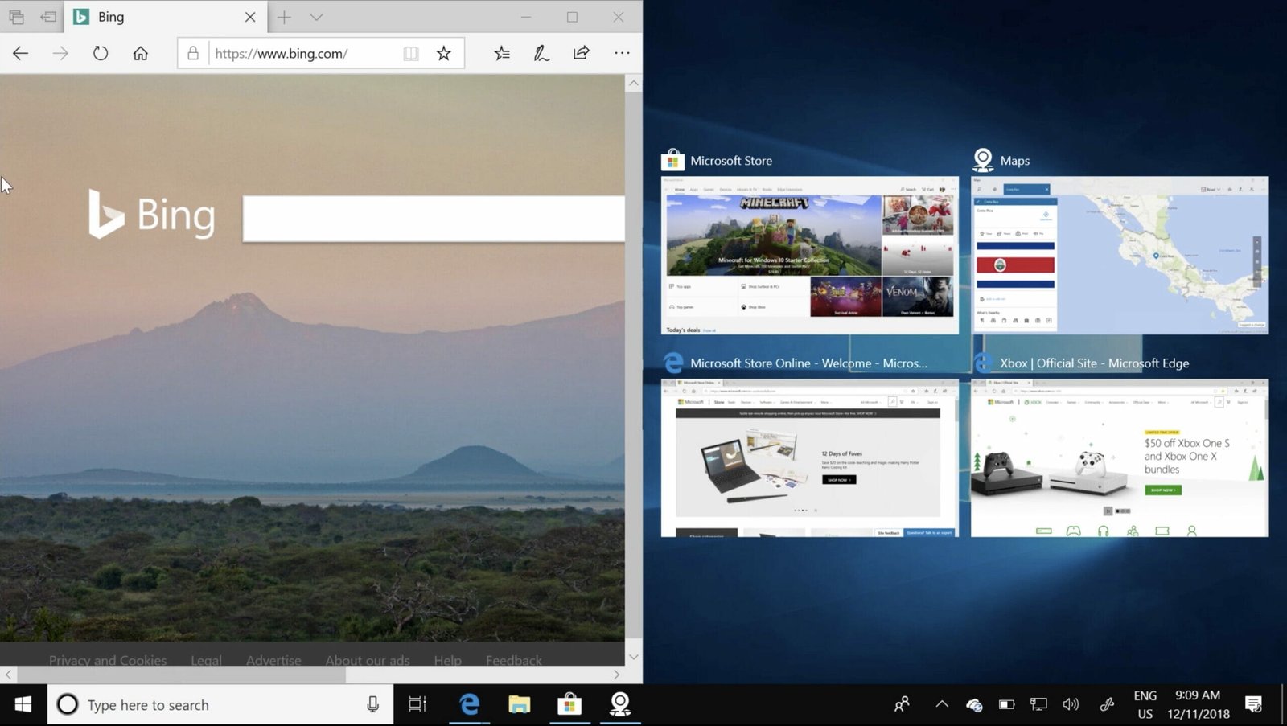Viewport: 1287px width, 726px height.
Task: Open a new tab in Edge
Action: (284, 17)
